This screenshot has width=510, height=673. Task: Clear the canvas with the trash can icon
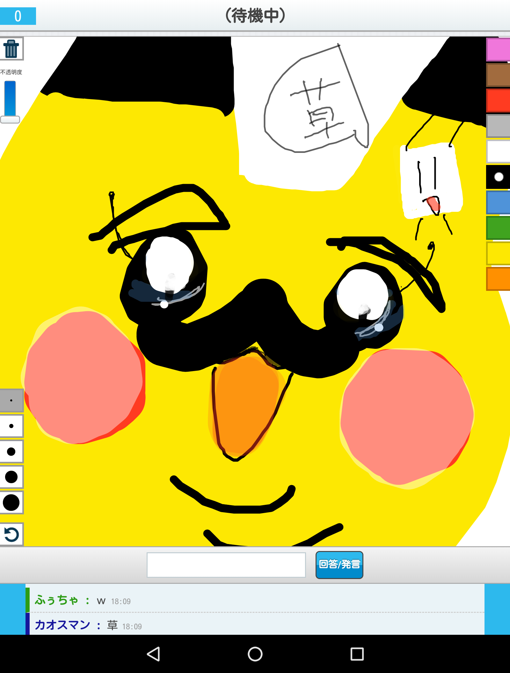click(x=11, y=49)
